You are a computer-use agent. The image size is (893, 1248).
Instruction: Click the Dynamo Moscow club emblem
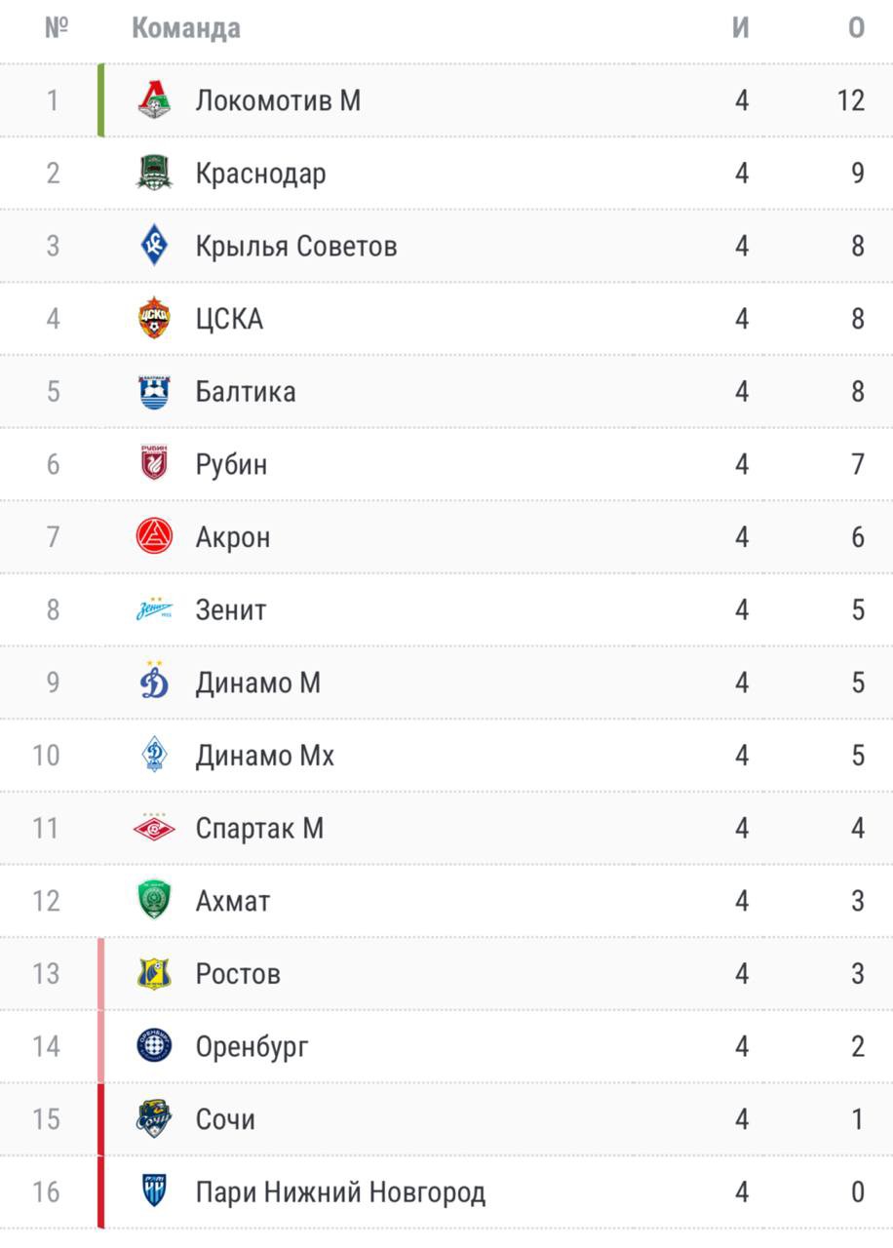(x=154, y=682)
